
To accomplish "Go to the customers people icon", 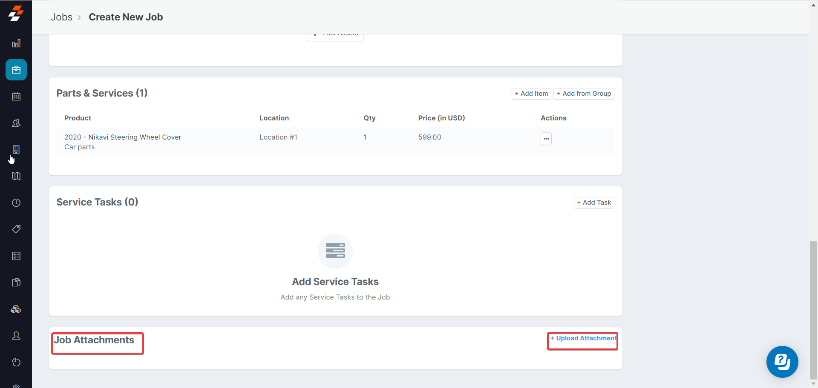I will click(x=16, y=123).
